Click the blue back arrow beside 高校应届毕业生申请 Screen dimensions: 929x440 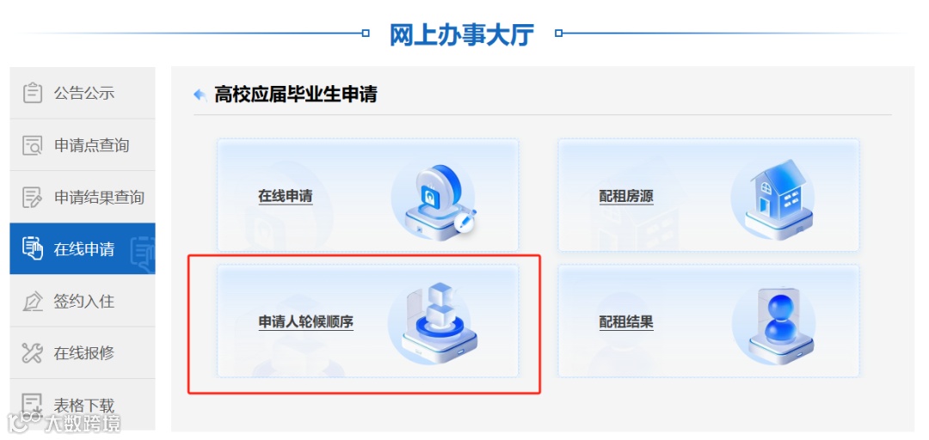pos(200,95)
